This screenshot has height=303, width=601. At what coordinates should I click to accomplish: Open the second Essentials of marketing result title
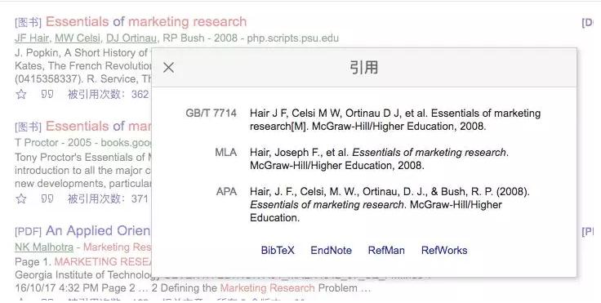pyautogui.click(x=99, y=127)
